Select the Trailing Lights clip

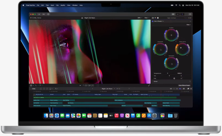coord(103,94)
